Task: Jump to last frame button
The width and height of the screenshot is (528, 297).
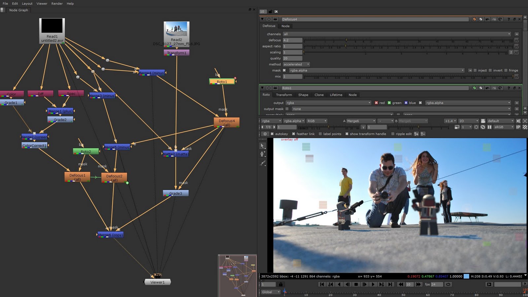Action: (x=390, y=284)
